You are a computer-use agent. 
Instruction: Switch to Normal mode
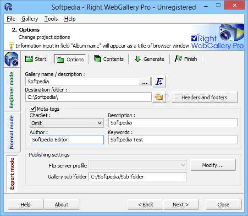click(12, 132)
